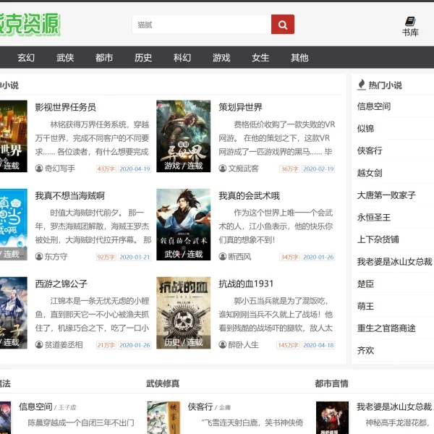
Task: Open 楚臣 in hot novels list
Action: tap(365, 284)
